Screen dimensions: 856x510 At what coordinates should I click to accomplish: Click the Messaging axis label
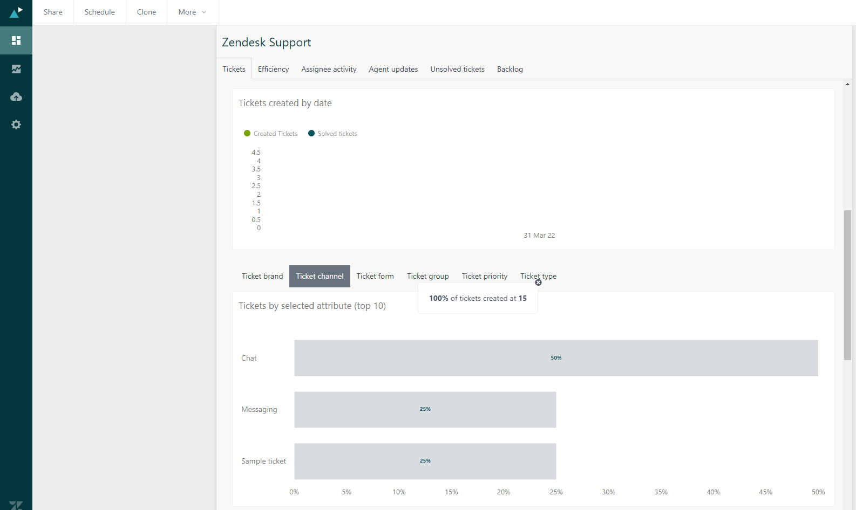coord(259,410)
